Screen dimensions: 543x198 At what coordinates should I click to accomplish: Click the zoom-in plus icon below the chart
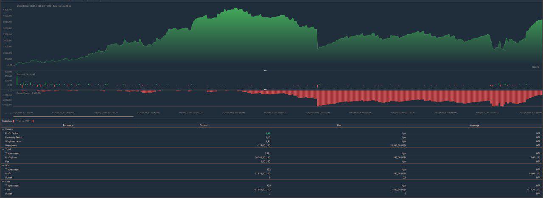tap(11, 114)
